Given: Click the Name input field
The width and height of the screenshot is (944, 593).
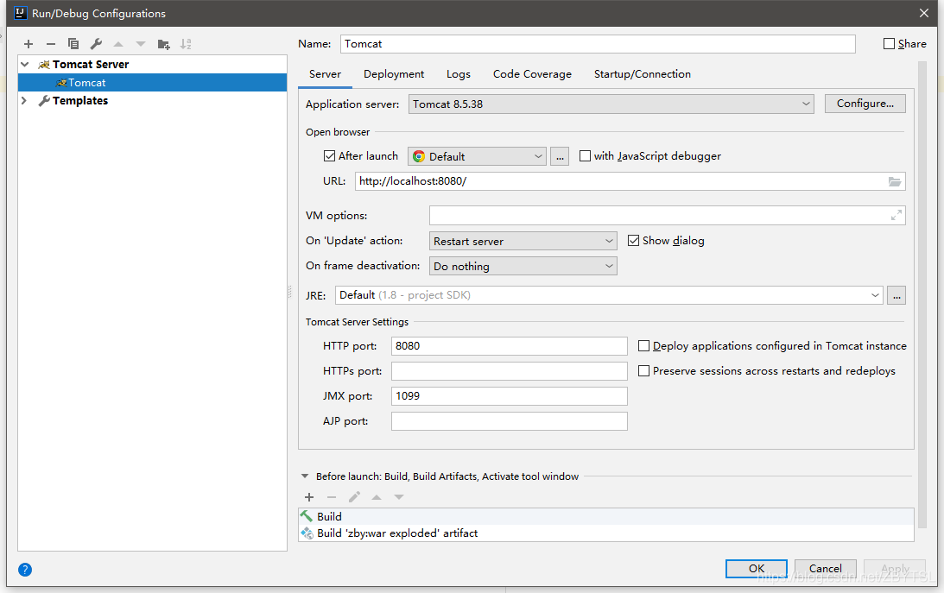Looking at the screenshot, I should coord(598,44).
